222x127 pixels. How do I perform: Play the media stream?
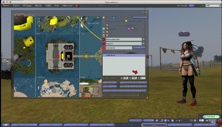point(176,121)
